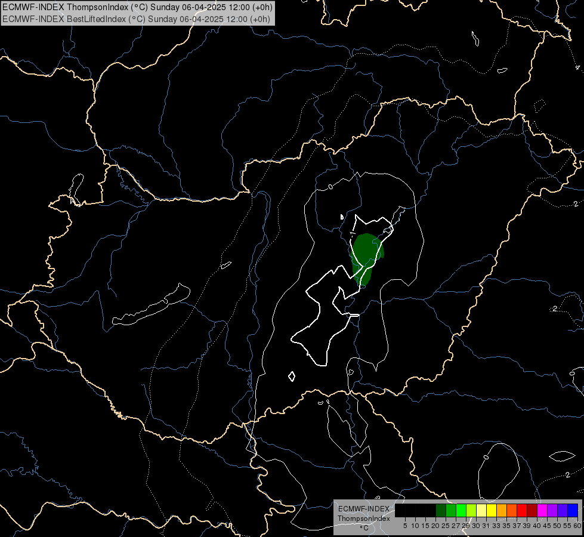Click the 'ECMWF-INDEX' title in the legend box
The width and height of the screenshot is (584, 537).
pos(364,509)
